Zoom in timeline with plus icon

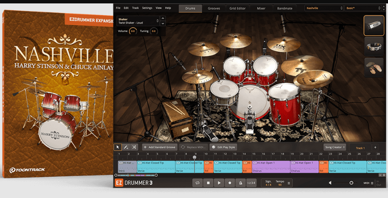coord(384,175)
